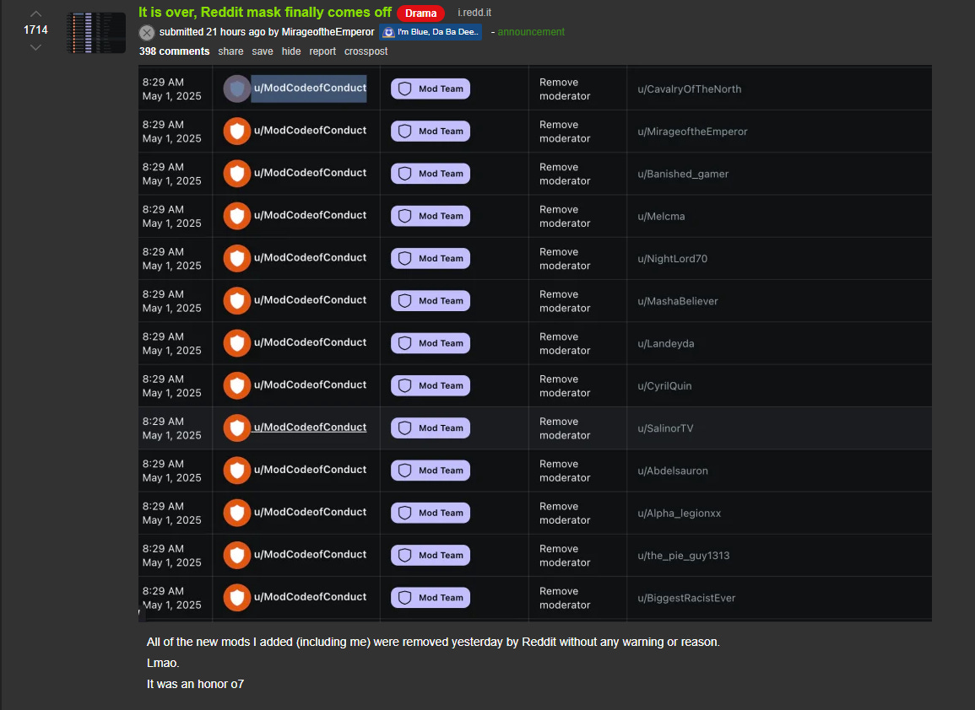Select username u/Banished_gamer
Image resolution: width=975 pixels, height=710 pixels.
(683, 174)
